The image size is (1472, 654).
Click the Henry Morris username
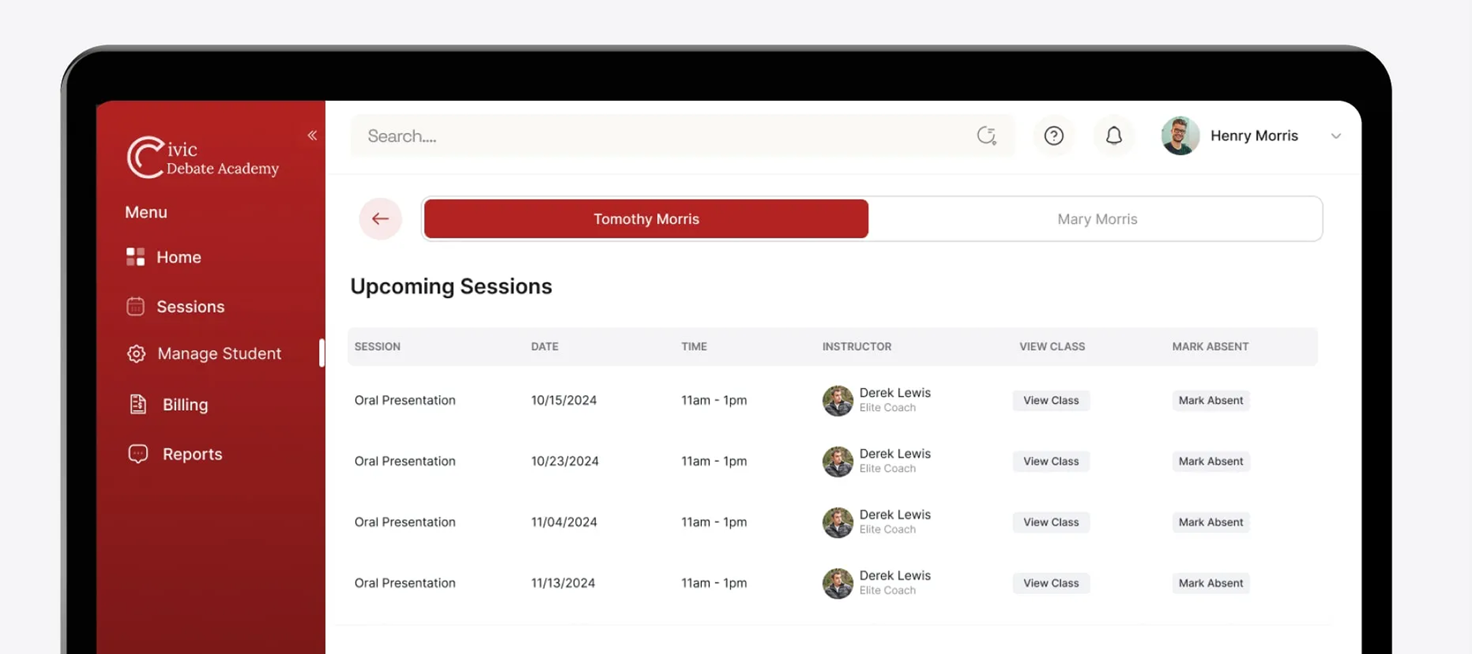tap(1254, 136)
